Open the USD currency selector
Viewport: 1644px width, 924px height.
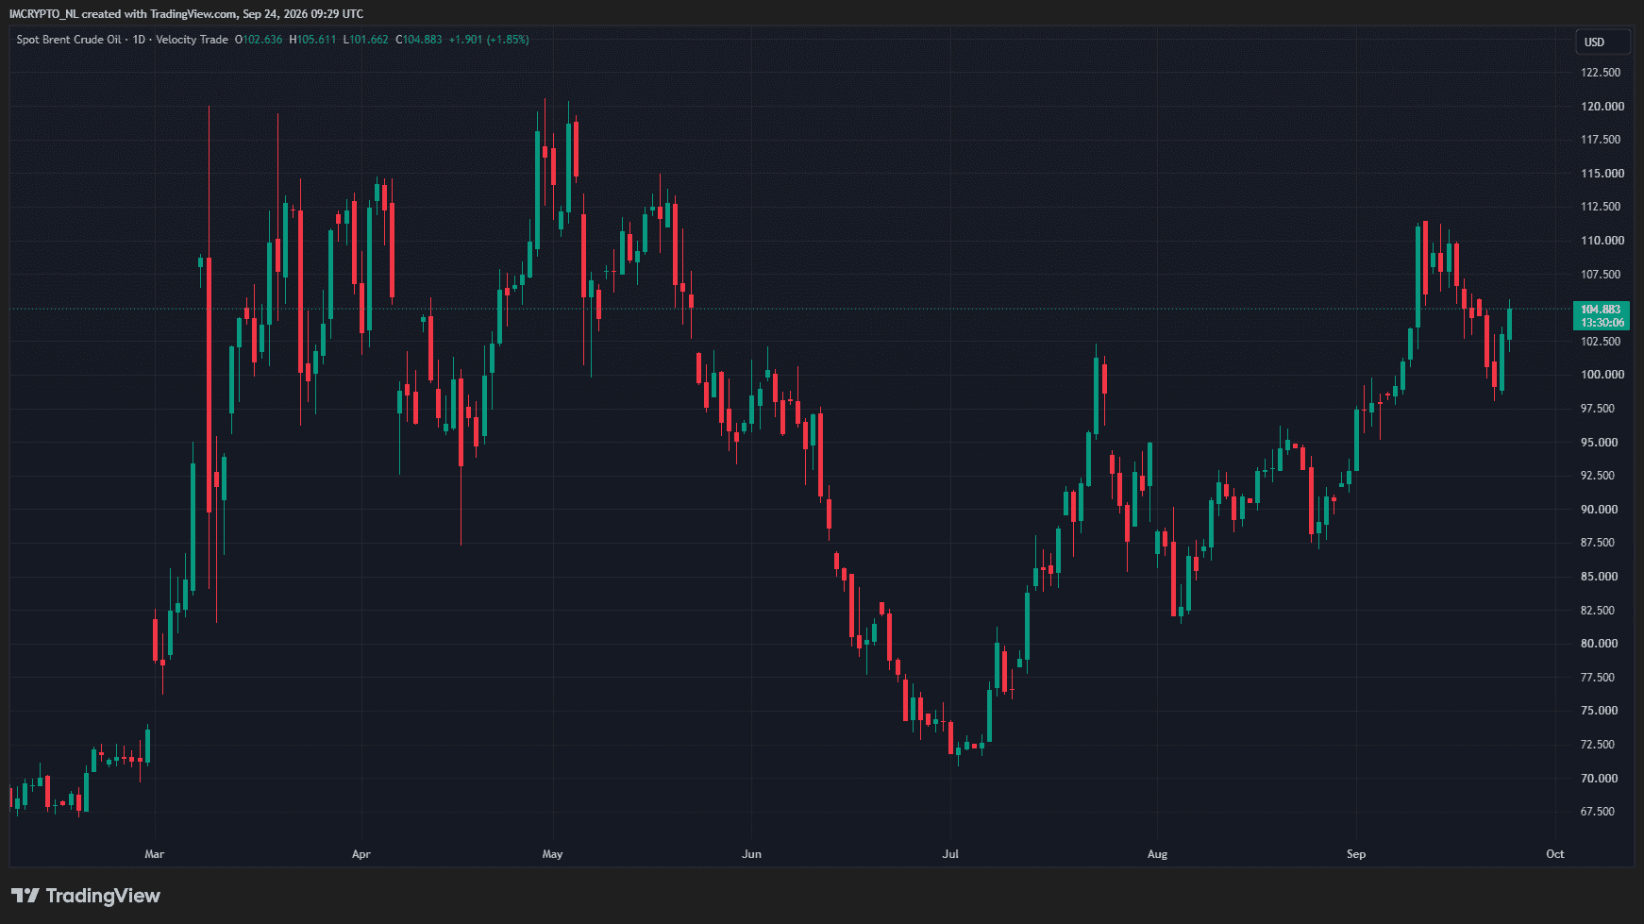point(1602,42)
